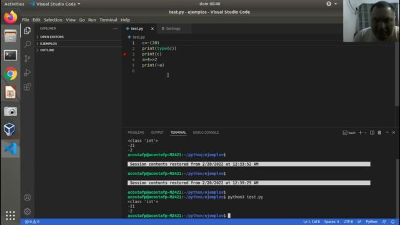Open the Accounts menu icon
Viewport: 400px width, 225px height.
(27, 197)
